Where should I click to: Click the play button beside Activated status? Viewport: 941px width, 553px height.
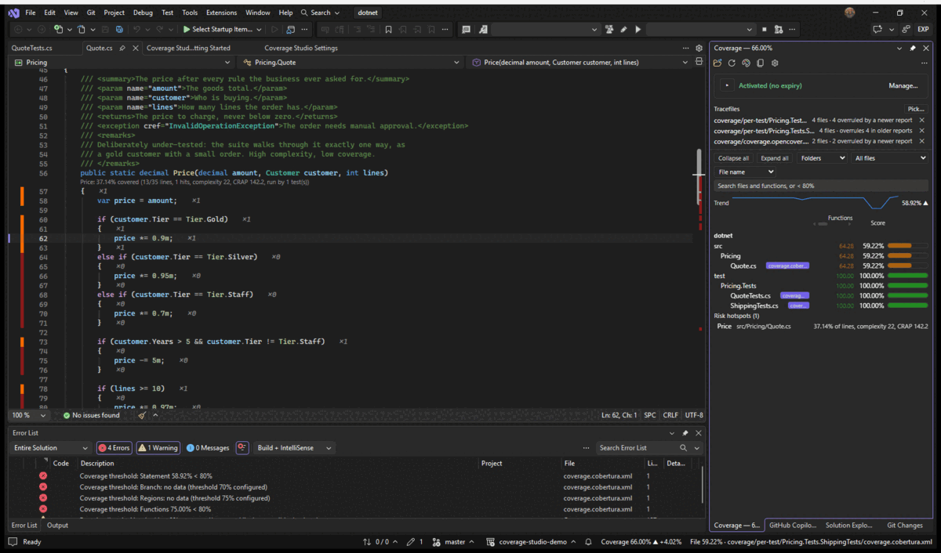point(727,85)
